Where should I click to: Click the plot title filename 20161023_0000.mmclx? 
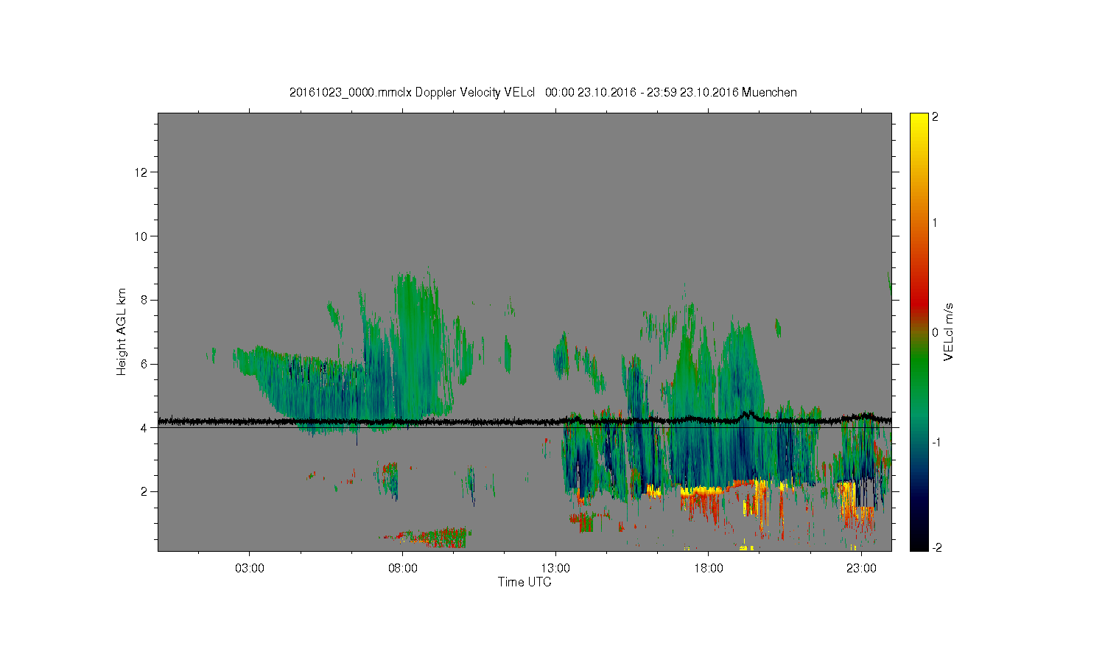pos(351,93)
